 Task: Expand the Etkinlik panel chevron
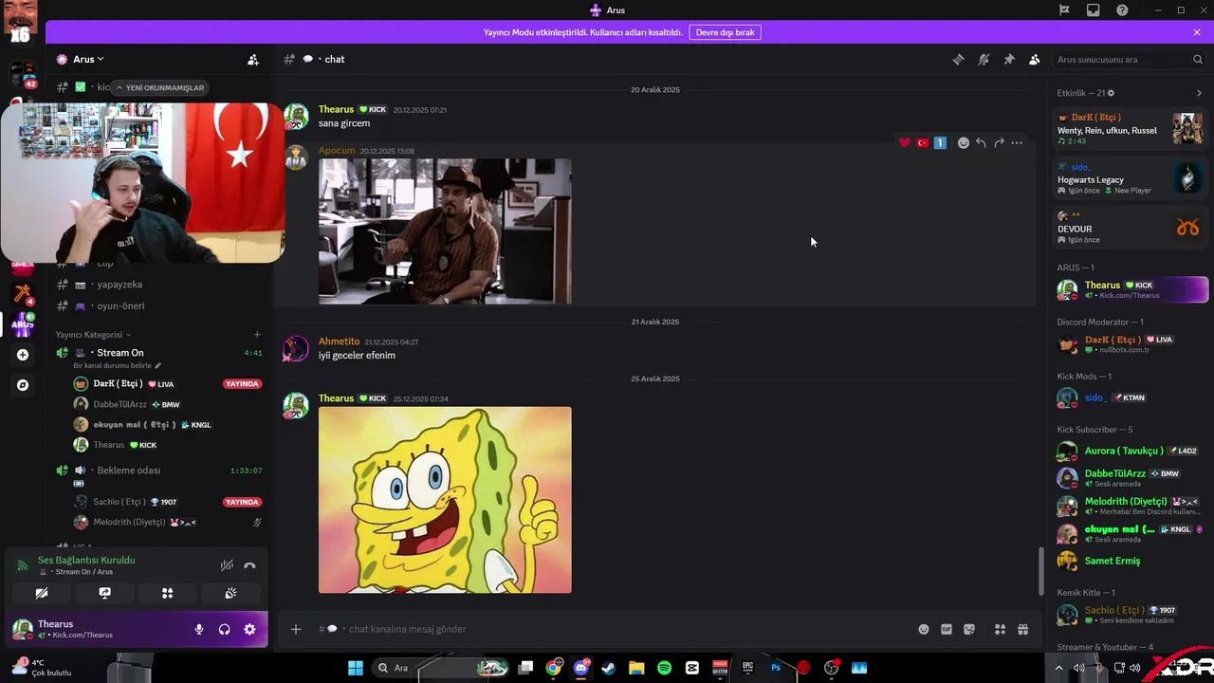pyautogui.click(x=1199, y=93)
